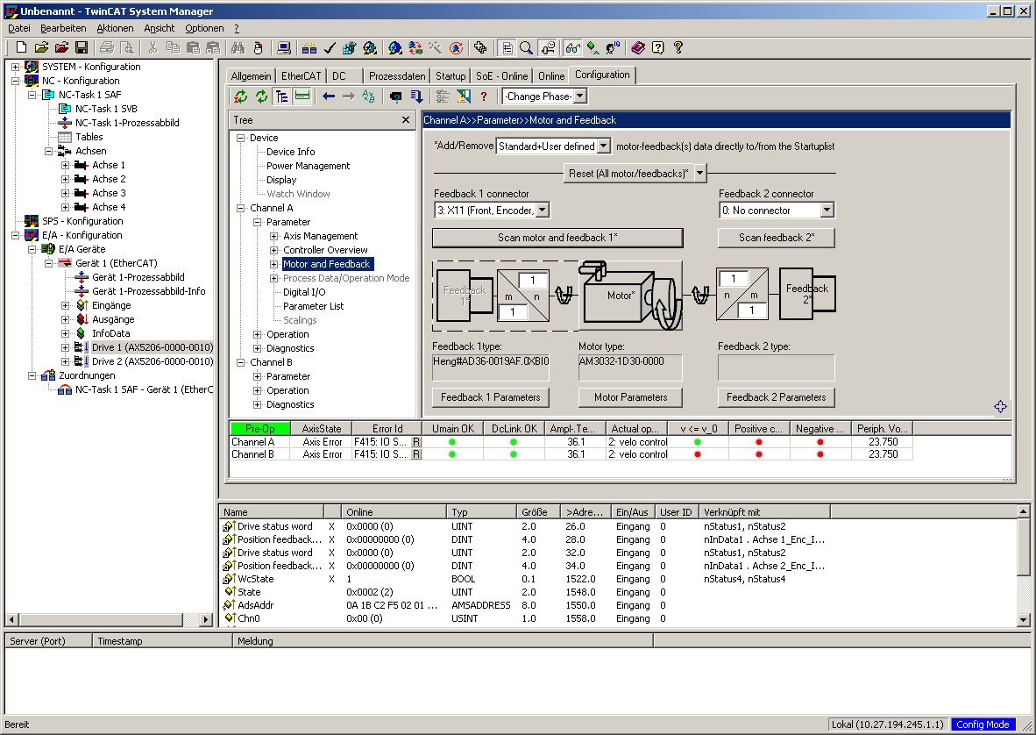Screen dimensions: 1036x735
Task: Click Motor Parameters button
Action: point(630,397)
